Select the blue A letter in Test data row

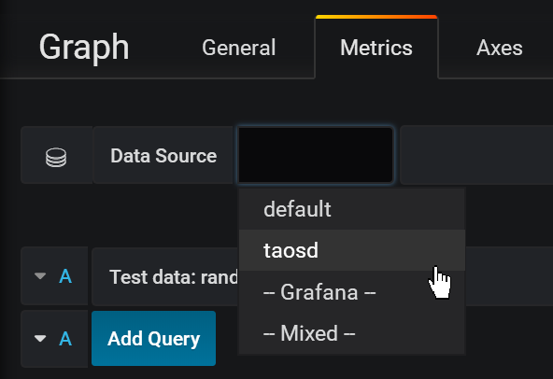coord(65,276)
